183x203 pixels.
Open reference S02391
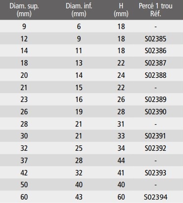coord(155,136)
